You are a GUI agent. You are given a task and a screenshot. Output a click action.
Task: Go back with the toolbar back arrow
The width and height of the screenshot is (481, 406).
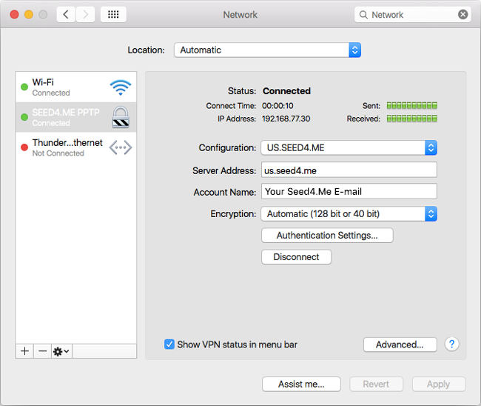[66, 14]
